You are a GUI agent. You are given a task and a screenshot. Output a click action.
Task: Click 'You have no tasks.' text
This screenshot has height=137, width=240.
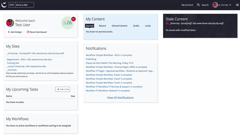(15, 102)
